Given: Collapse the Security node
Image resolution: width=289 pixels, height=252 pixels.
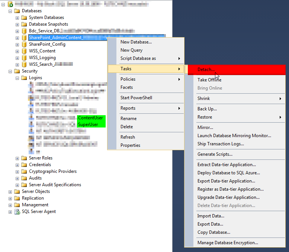Looking at the screenshot, I should point(10,71).
